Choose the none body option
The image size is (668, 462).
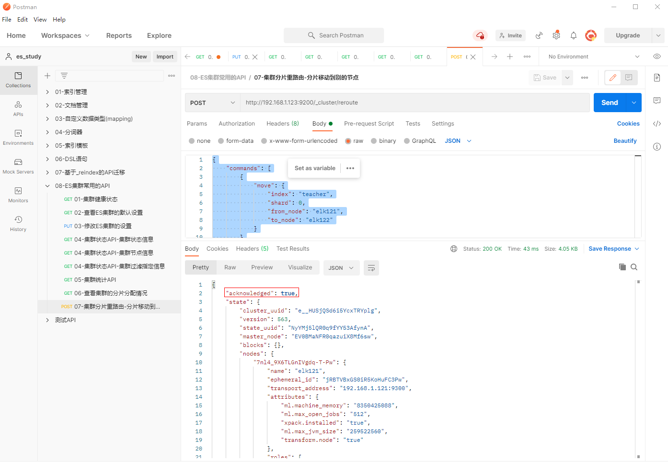coord(192,141)
